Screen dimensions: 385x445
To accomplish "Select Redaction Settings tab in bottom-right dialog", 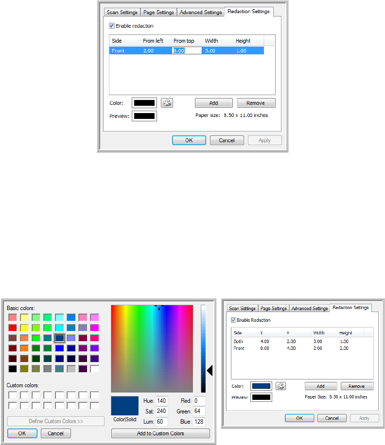I will pyautogui.click(x=350, y=307).
